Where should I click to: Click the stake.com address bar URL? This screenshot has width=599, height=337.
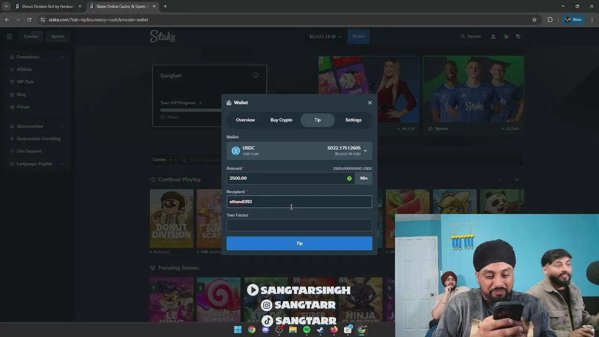(98, 20)
